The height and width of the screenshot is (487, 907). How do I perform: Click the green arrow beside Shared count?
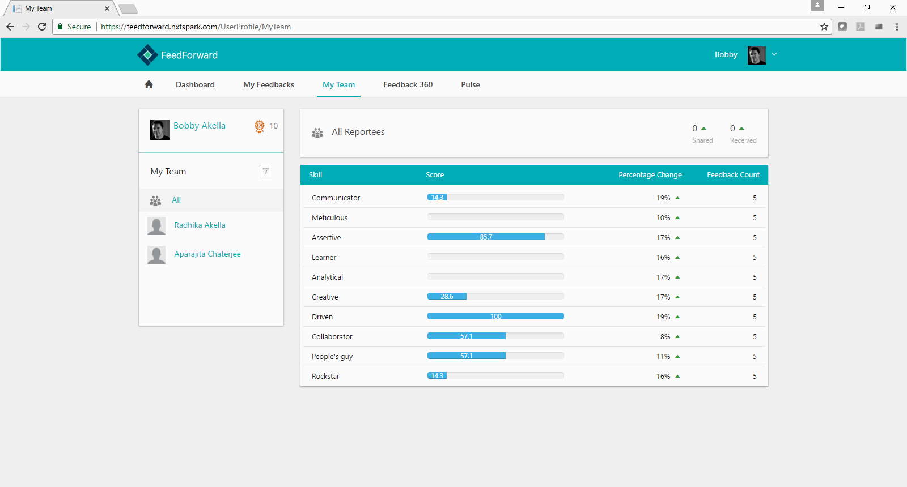click(x=703, y=129)
